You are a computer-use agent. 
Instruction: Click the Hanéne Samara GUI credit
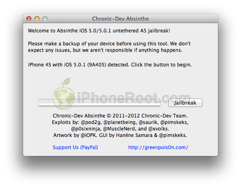click(134, 135)
